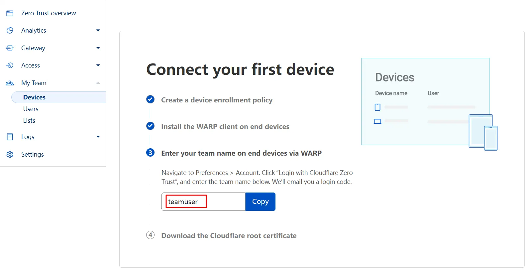
Task: Click the completed checkmark for enrollment policy step
Action: (150, 99)
